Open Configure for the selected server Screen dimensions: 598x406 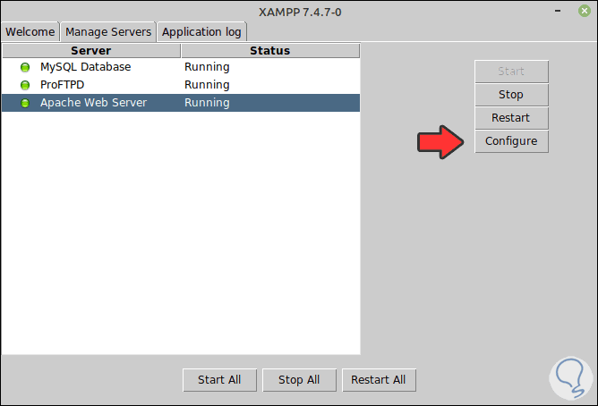tap(511, 141)
